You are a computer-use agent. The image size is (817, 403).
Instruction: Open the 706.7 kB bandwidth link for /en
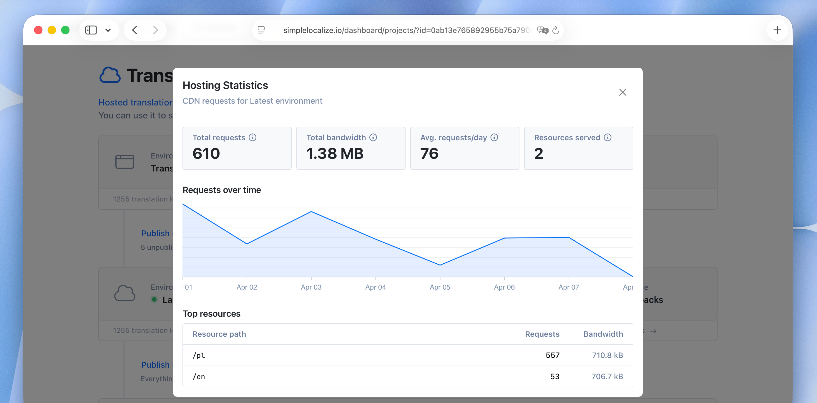[x=607, y=376]
